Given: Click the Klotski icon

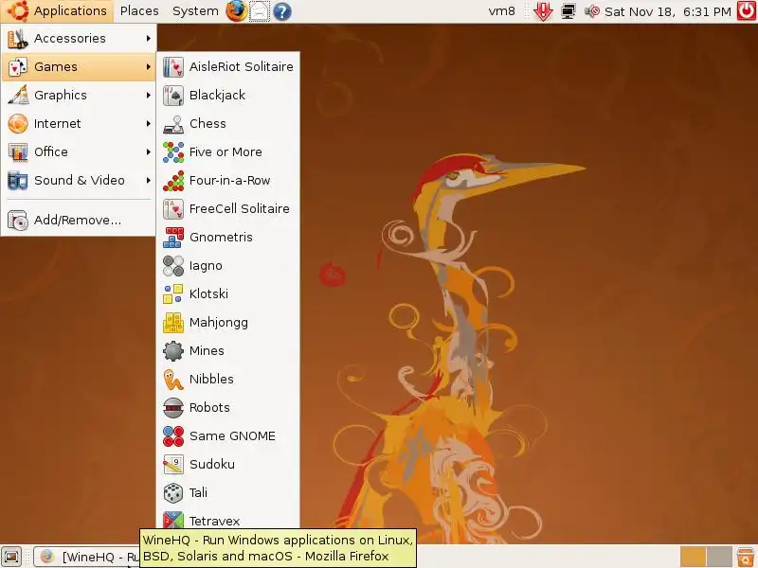Looking at the screenshot, I should (173, 293).
